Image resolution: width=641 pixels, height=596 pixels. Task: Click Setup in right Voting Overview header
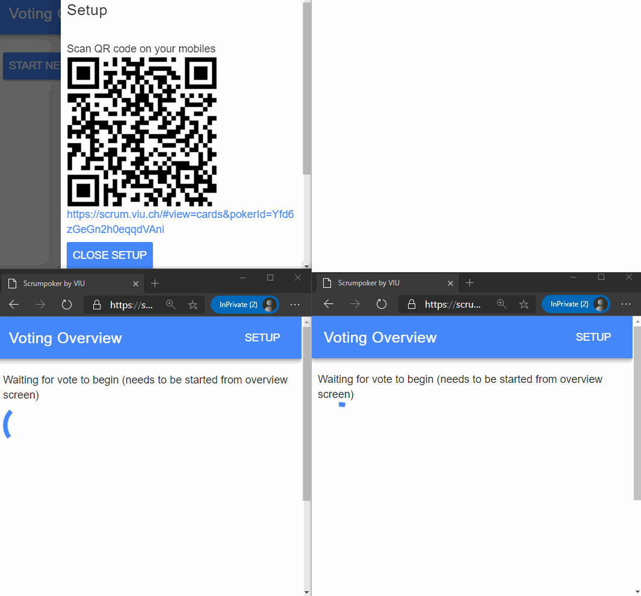click(593, 337)
